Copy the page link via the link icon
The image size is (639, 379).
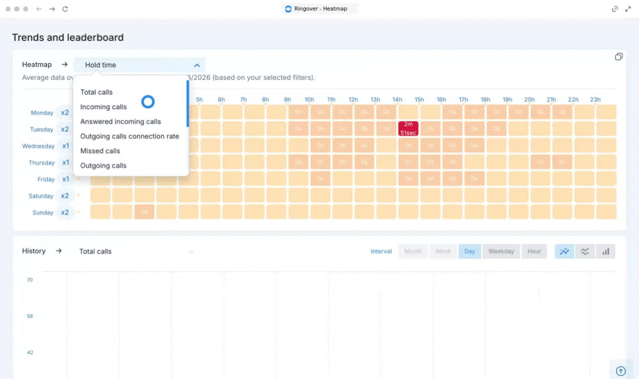click(615, 9)
